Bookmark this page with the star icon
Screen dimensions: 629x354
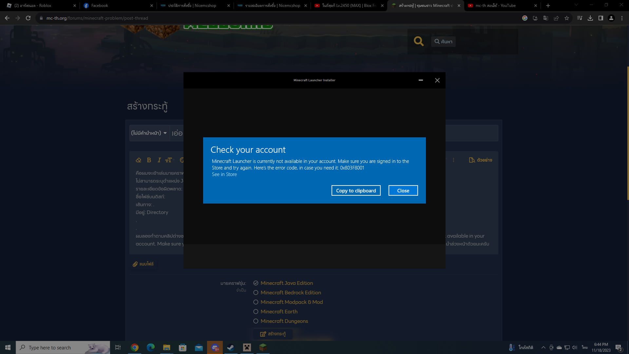point(567,18)
